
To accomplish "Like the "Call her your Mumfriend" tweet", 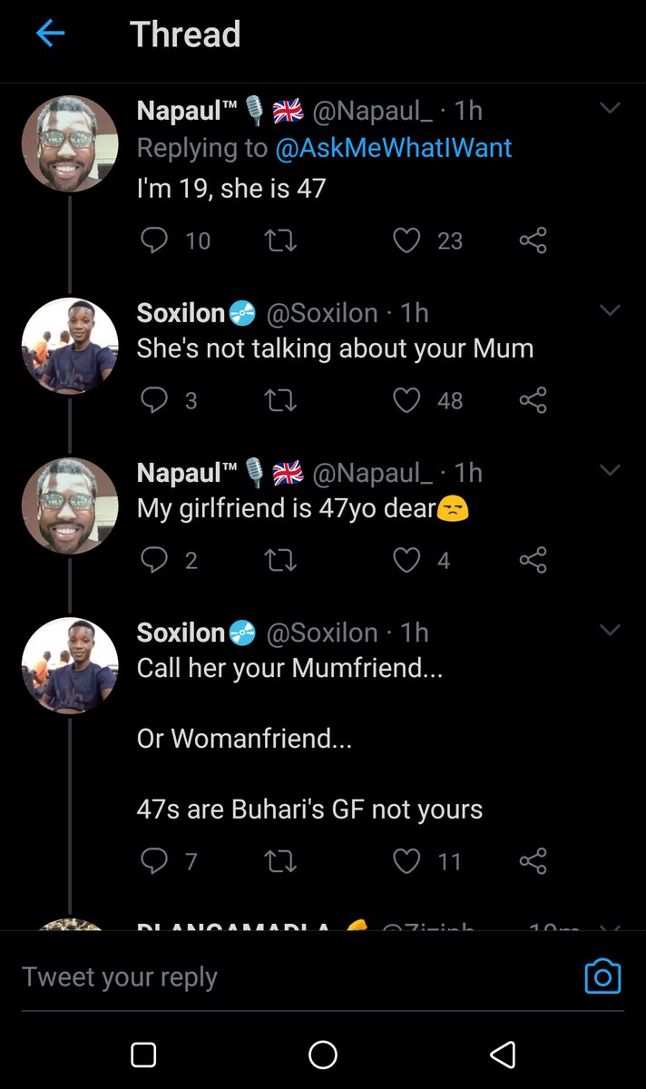I will [406, 861].
